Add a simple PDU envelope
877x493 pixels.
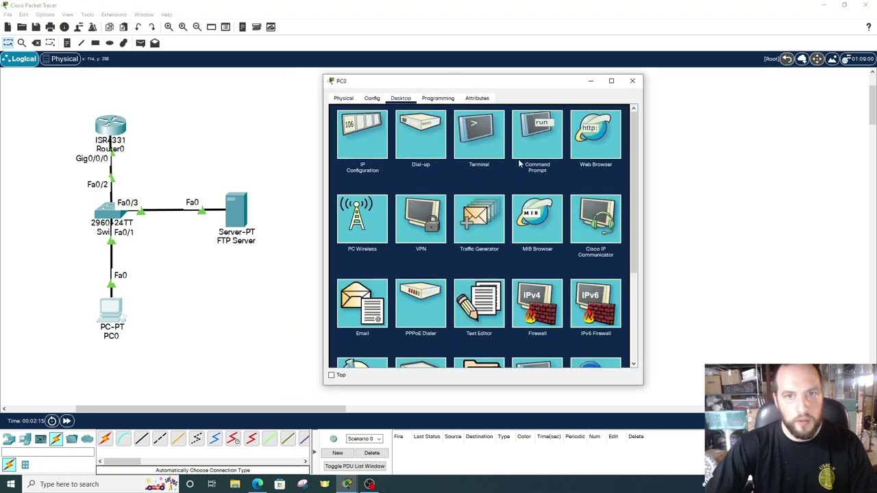click(x=140, y=42)
